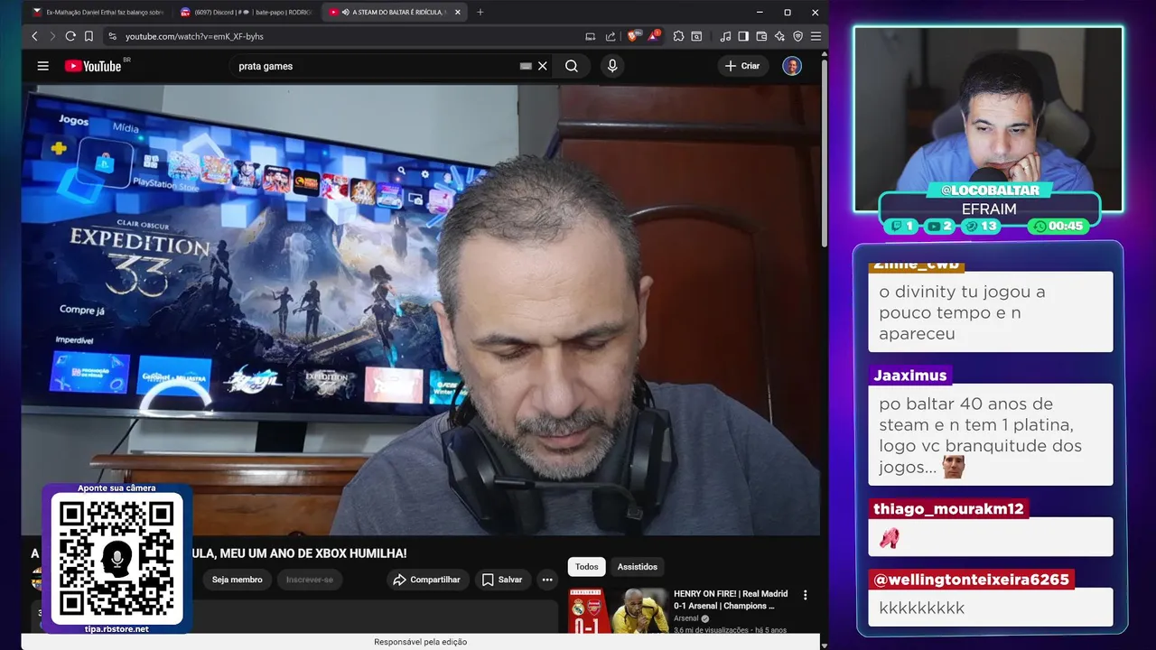Save video with Salvar button
Viewport: 1156px width, 650px height.
pyautogui.click(x=501, y=580)
